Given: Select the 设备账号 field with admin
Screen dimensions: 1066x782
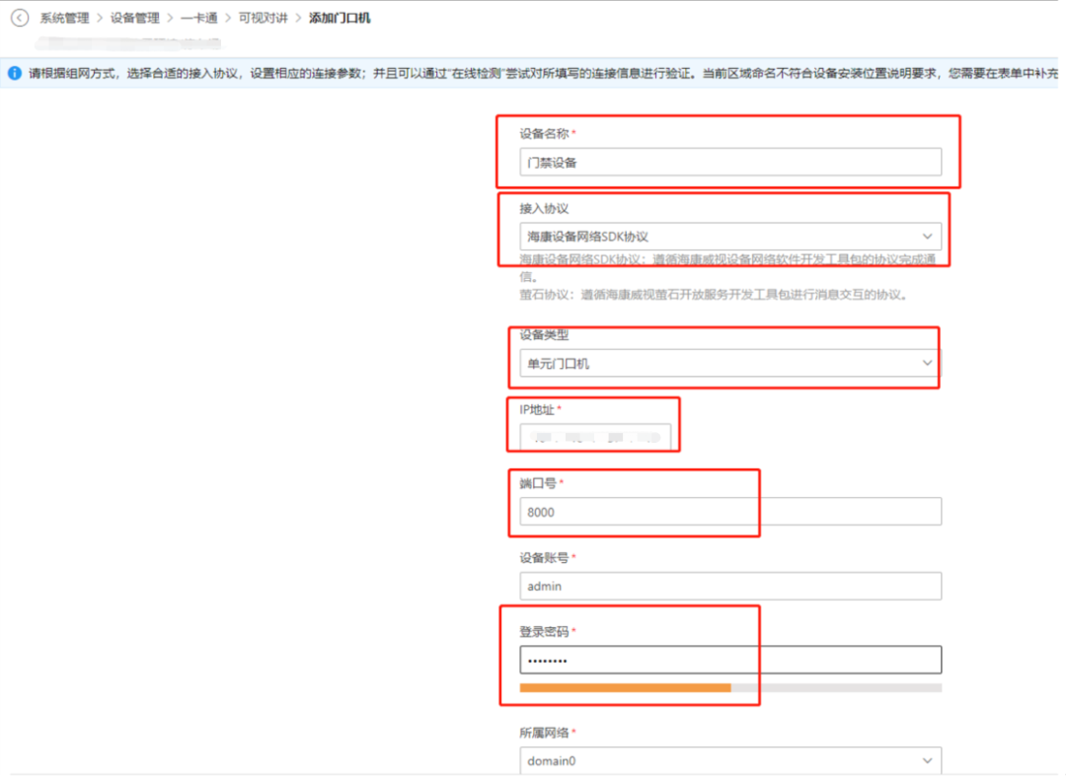Looking at the screenshot, I should [729, 586].
